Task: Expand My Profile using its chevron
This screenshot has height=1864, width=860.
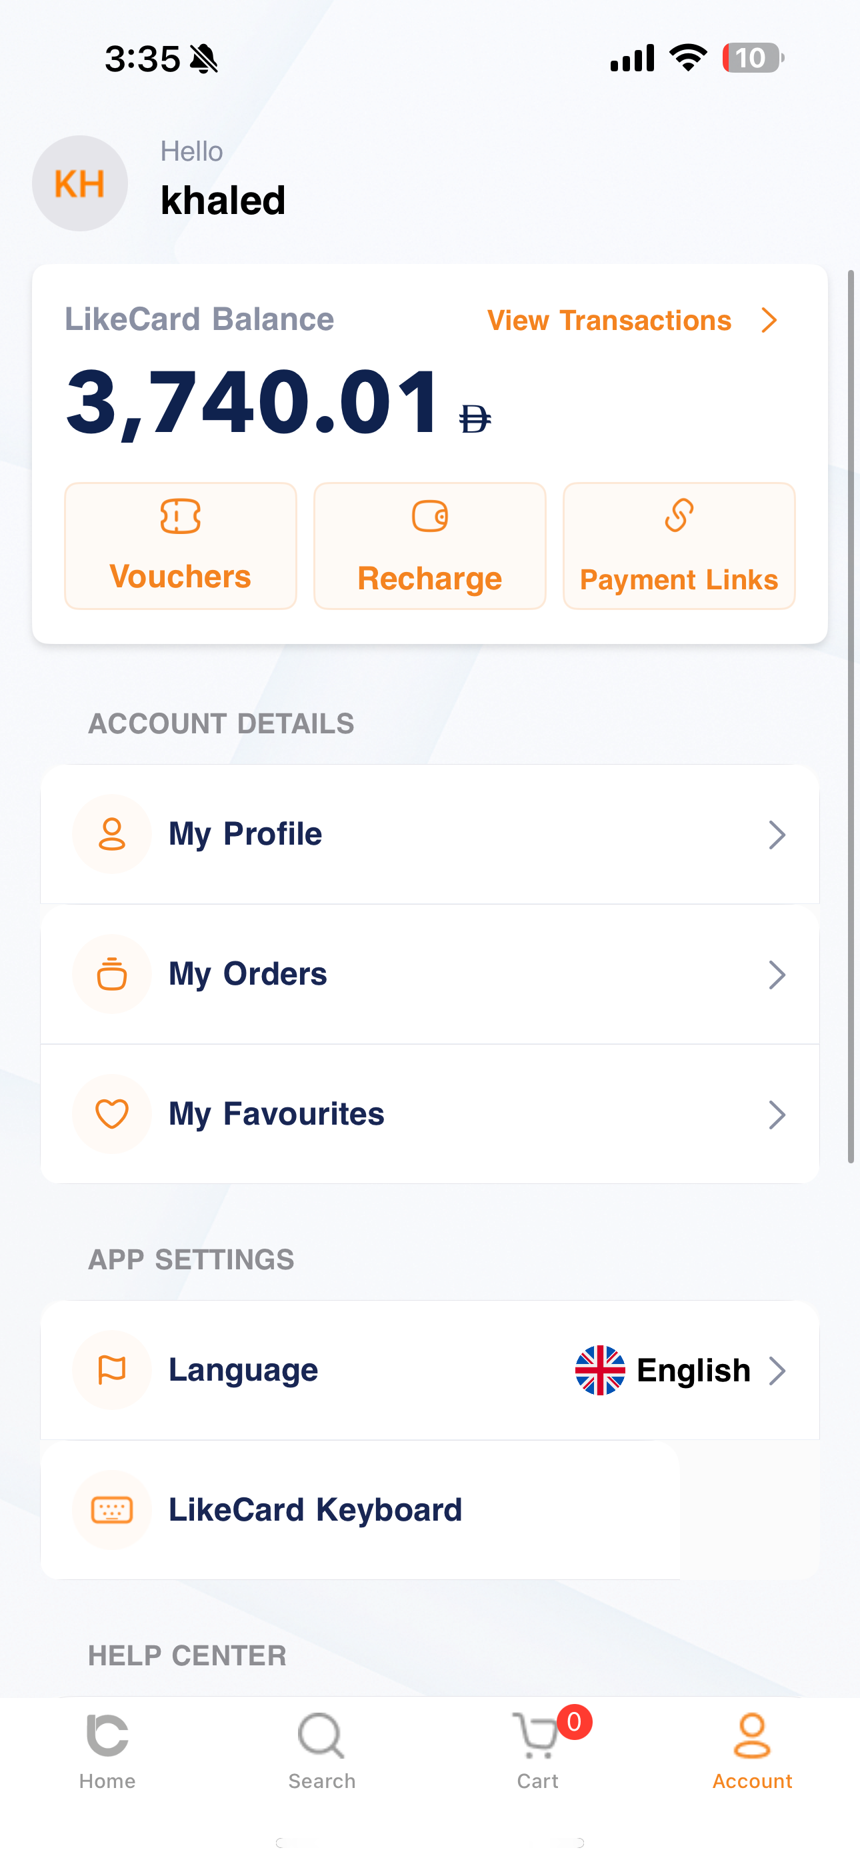Action: click(777, 834)
